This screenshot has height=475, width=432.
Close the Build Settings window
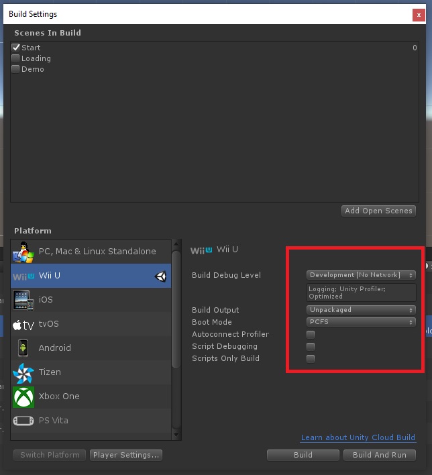coord(419,15)
